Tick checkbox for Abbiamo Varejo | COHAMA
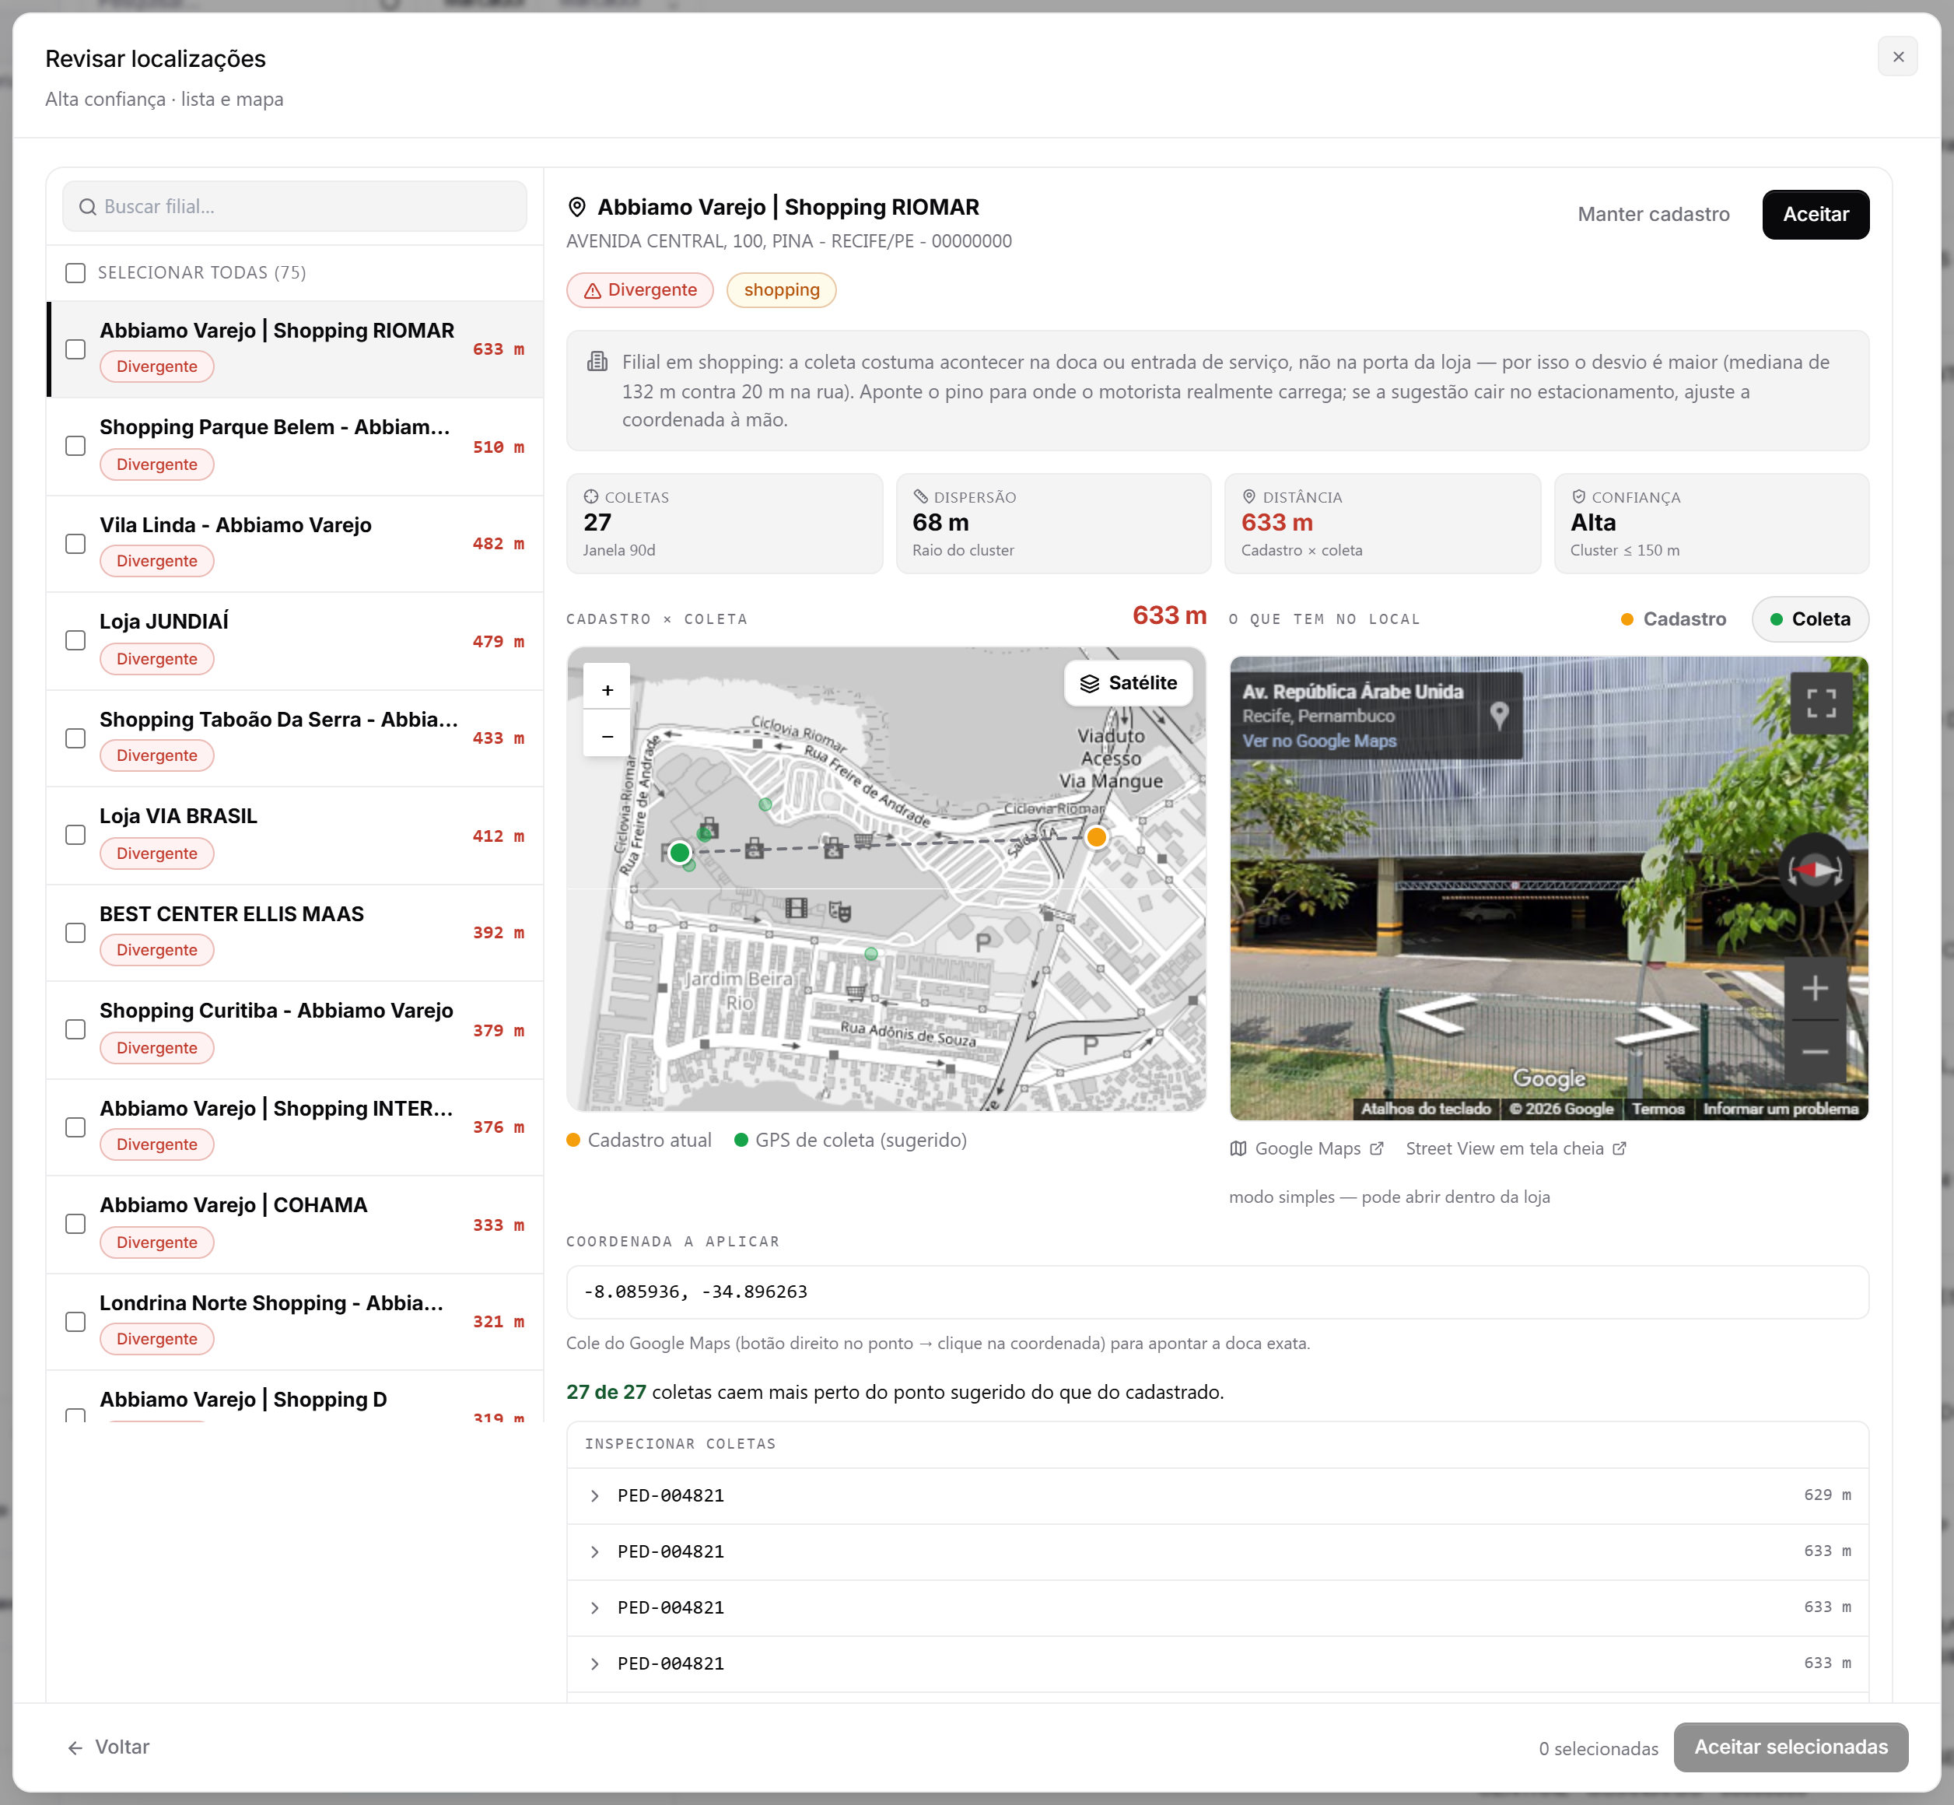Viewport: 1954px width, 1805px height. coord(75,1223)
